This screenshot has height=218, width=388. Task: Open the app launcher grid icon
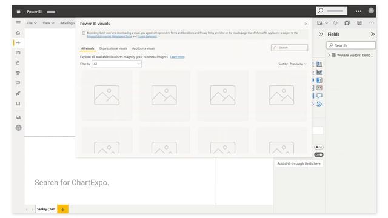click(x=18, y=12)
